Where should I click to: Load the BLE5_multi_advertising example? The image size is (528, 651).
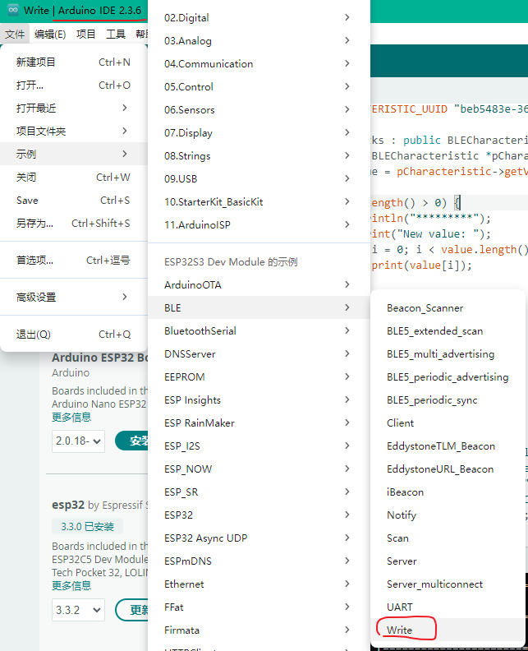click(448, 354)
